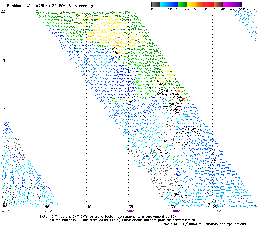
Task: Click the latitude axis label "20"
Action: (3, 11)
